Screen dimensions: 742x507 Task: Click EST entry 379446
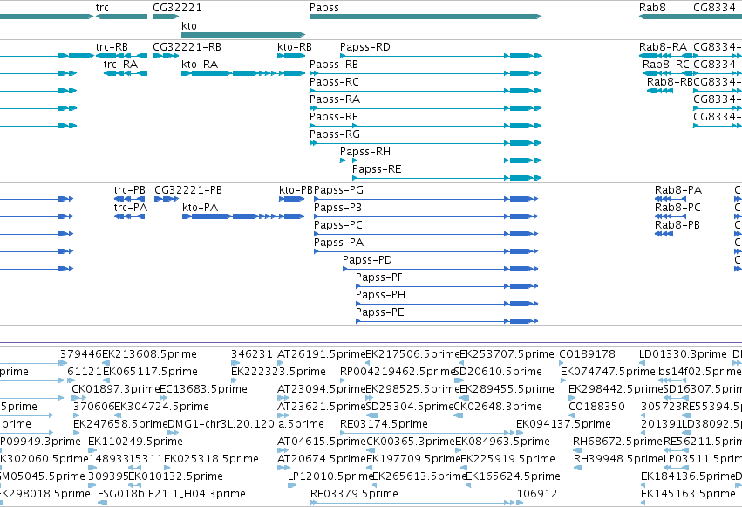(81, 354)
